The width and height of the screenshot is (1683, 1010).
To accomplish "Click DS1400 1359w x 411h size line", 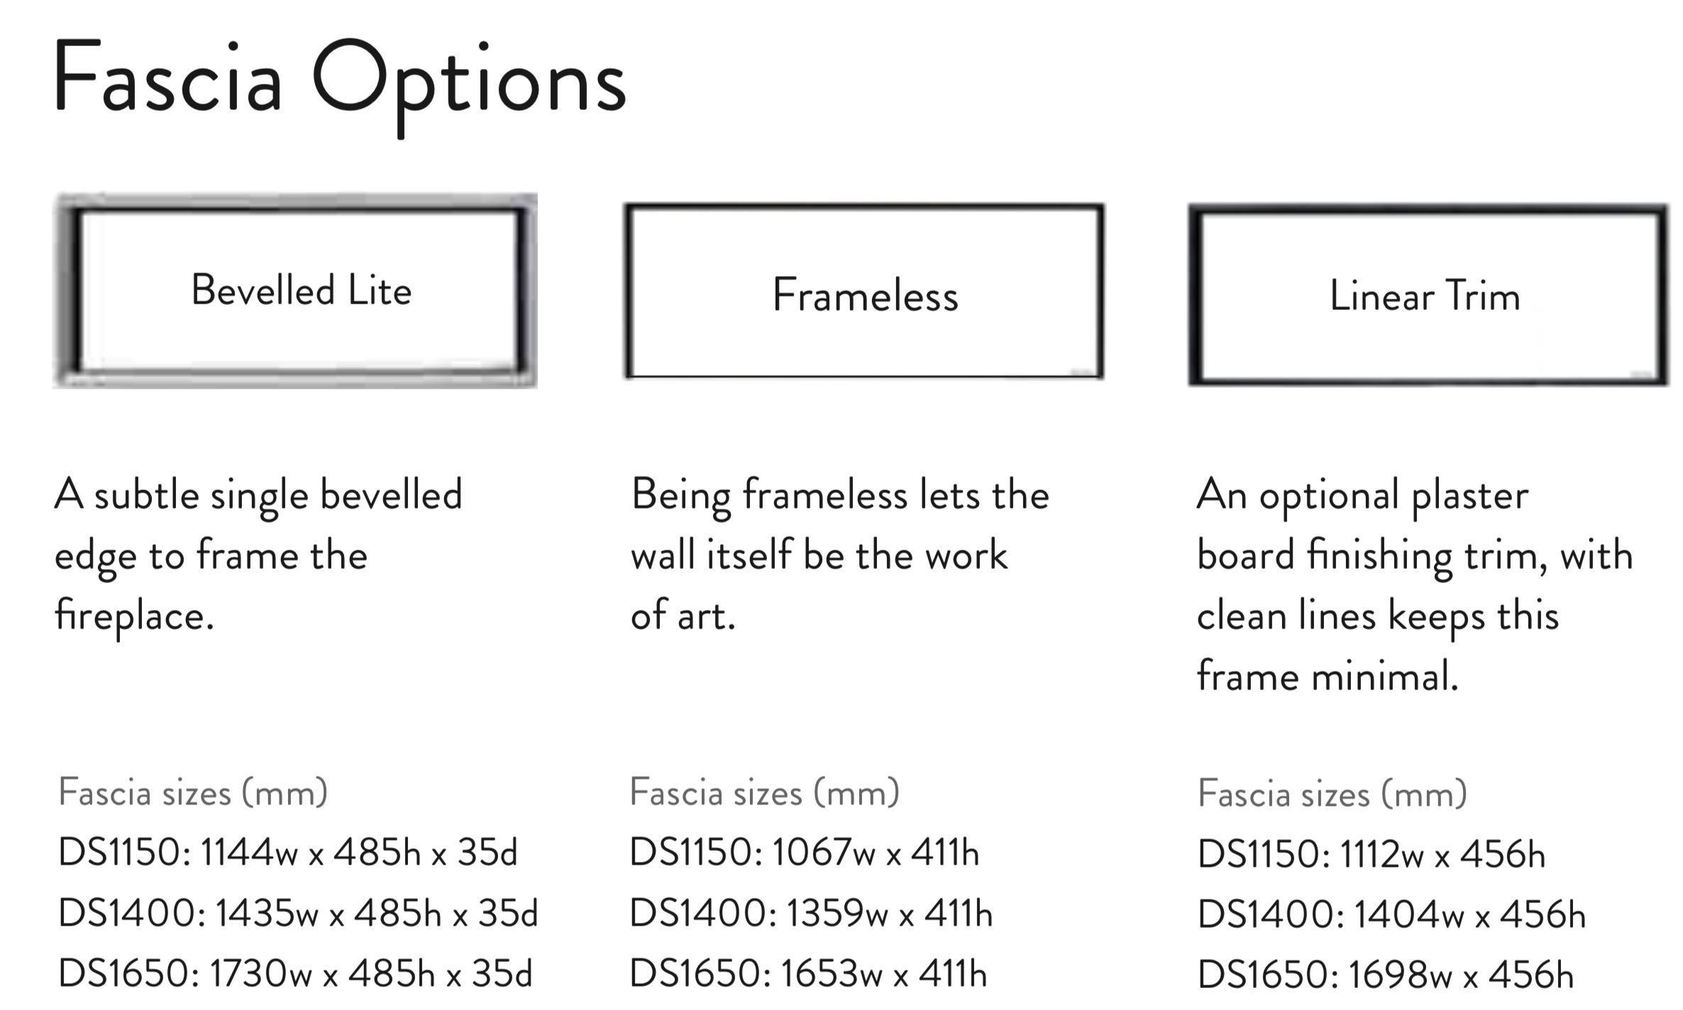I will pyautogui.click(x=810, y=913).
